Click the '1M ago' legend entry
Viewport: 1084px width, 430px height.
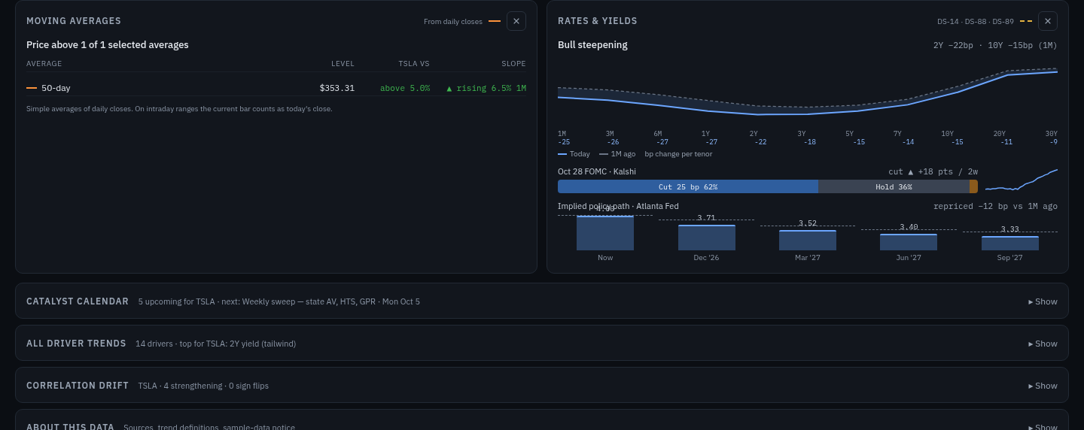pos(617,154)
